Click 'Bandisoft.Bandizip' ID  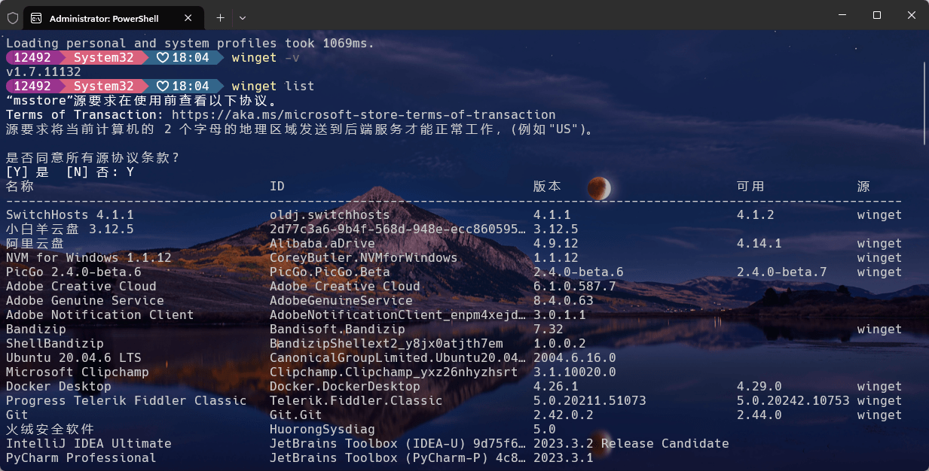coord(338,330)
